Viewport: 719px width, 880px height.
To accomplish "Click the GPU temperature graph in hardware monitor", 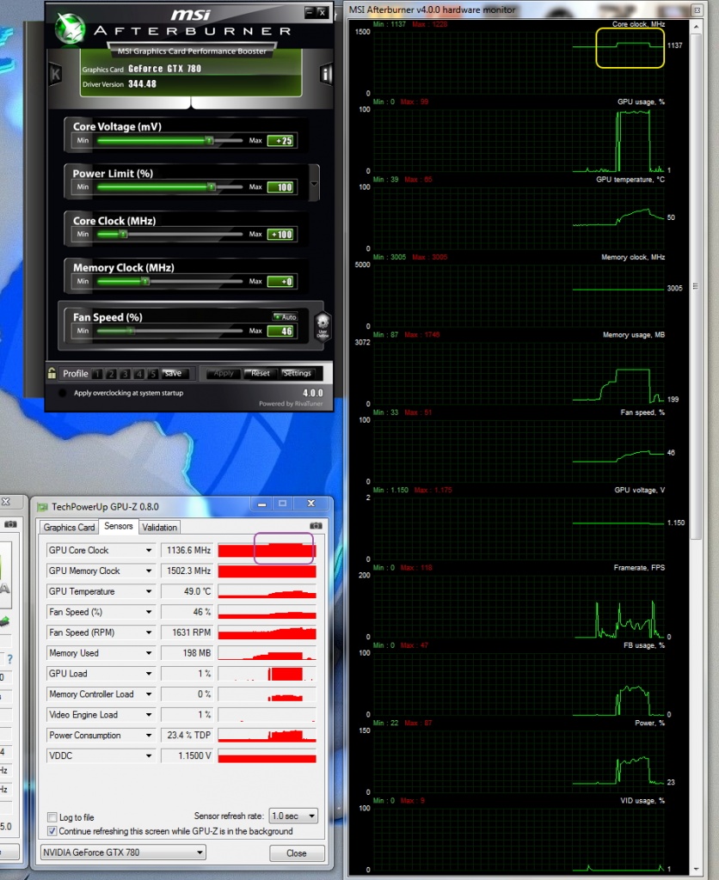I will point(519,217).
